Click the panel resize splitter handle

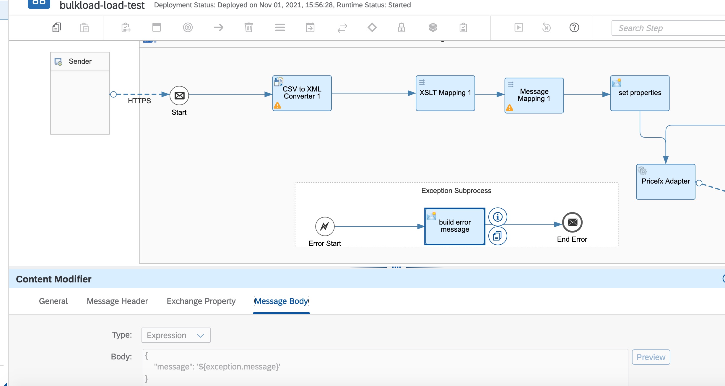pos(396,267)
